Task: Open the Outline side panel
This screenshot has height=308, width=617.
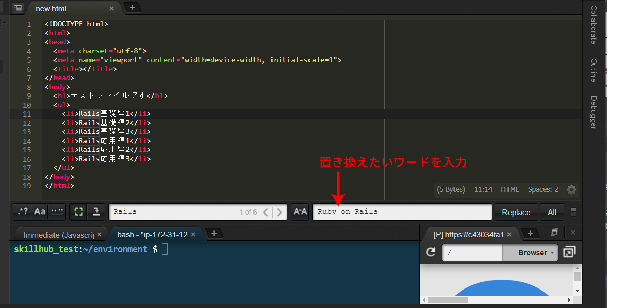Action: click(x=593, y=70)
